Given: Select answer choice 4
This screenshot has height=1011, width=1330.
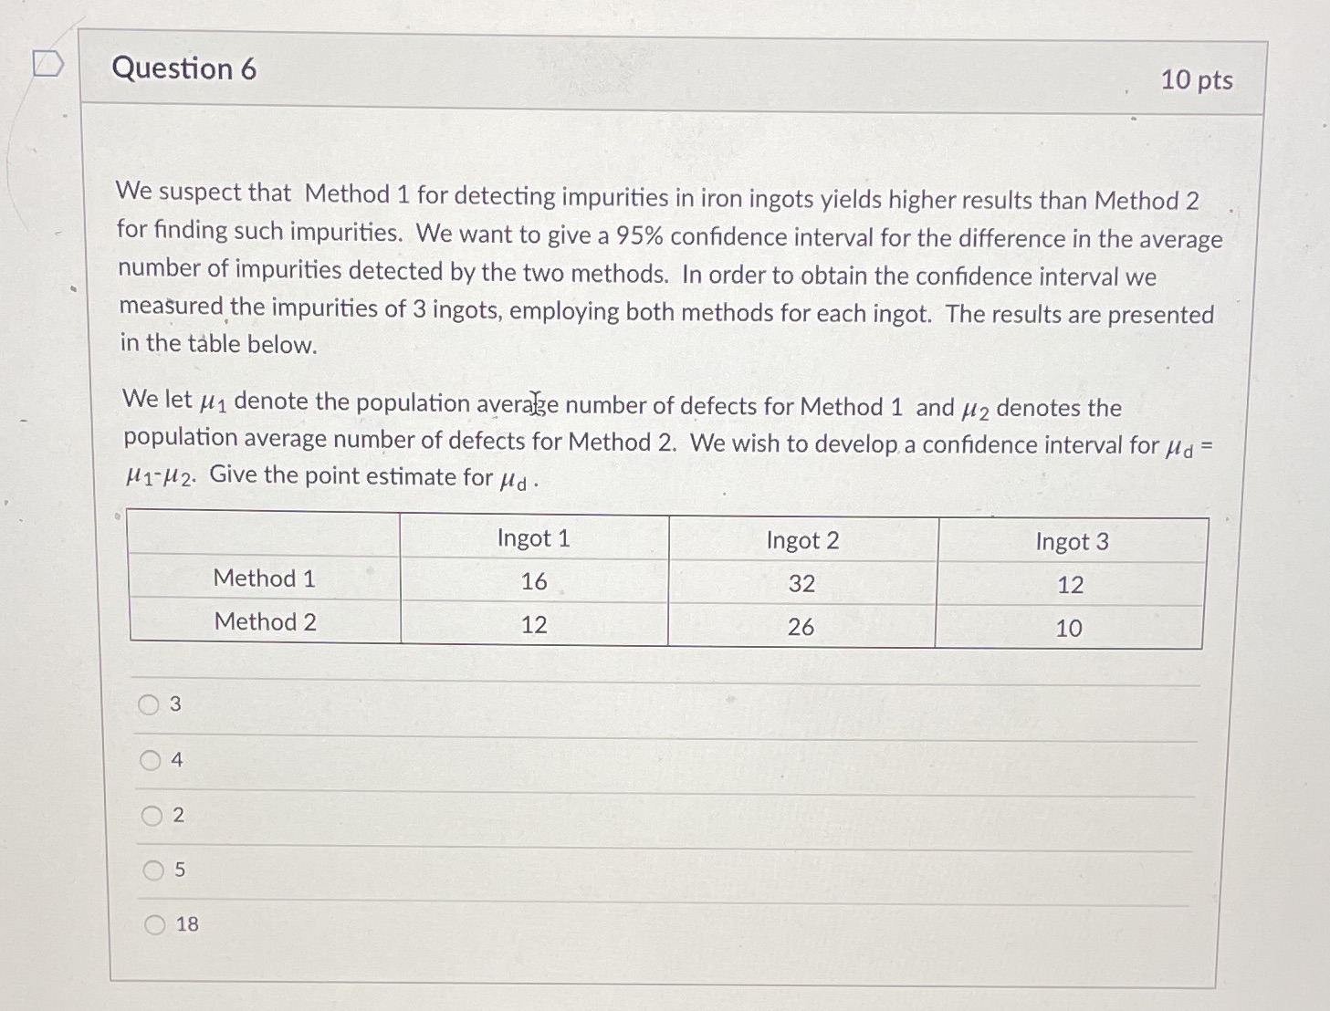Looking at the screenshot, I should pos(150,760).
